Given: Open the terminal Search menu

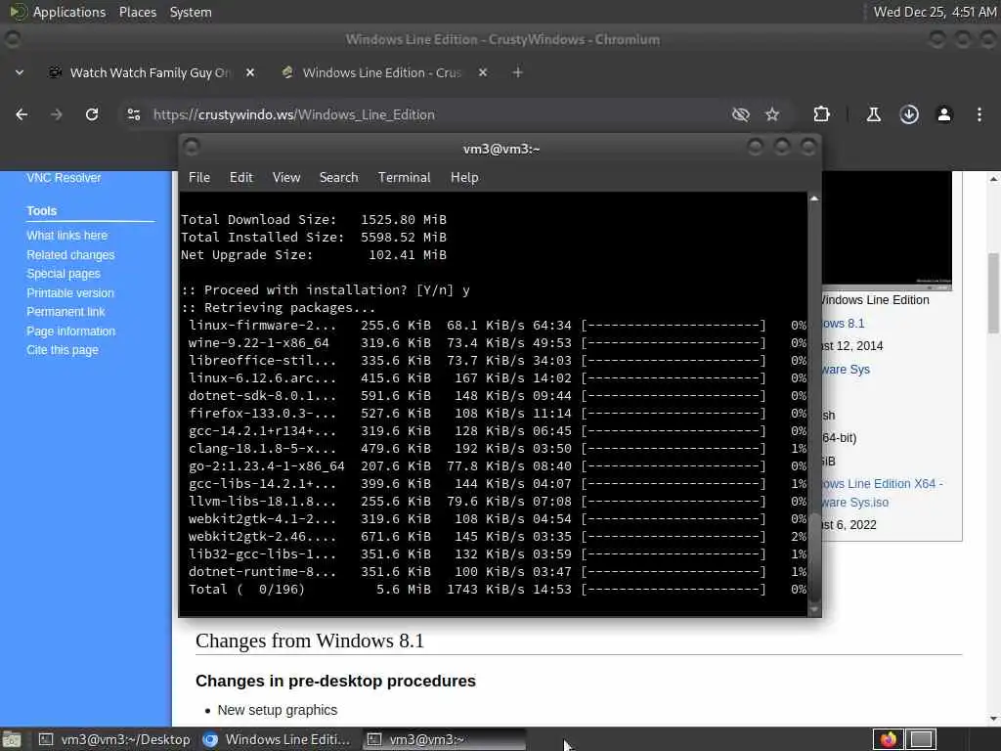Looking at the screenshot, I should point(338,178).
